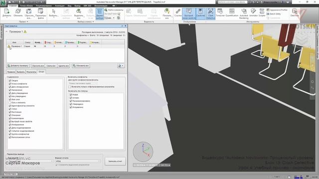Uncheck the Изображение checkbox
Viewport: 319px width, 179px height.
click(x=10, y=125)
